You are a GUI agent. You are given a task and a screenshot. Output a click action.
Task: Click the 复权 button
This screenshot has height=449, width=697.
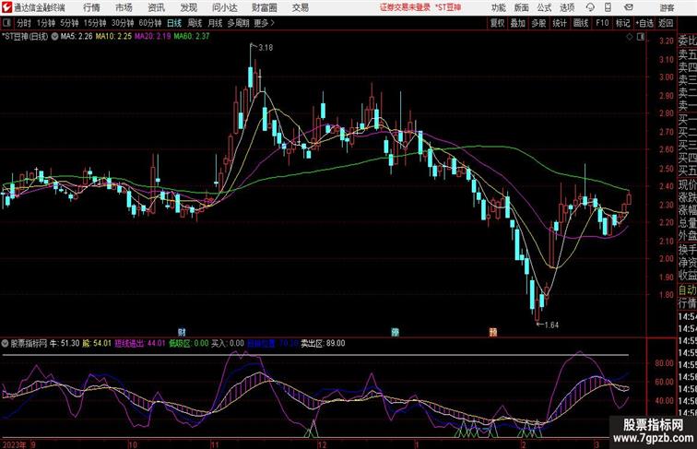click(x=497, y=23)
